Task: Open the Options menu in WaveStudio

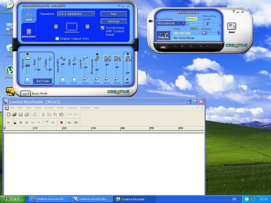Action: [x=72, y=108]
